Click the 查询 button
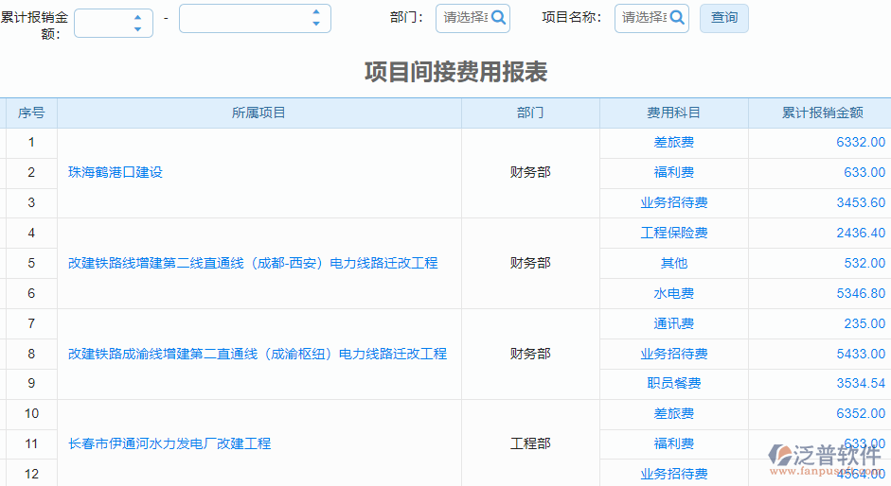 (x=724, y=18)
